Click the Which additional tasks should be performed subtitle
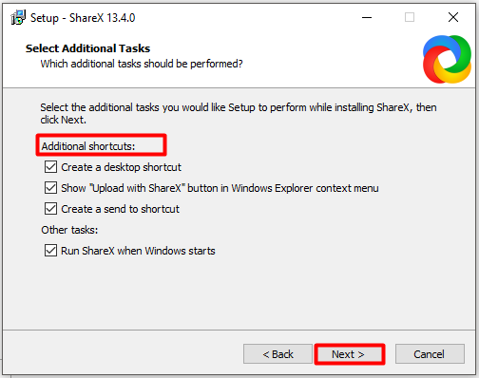 pos(142,64)
